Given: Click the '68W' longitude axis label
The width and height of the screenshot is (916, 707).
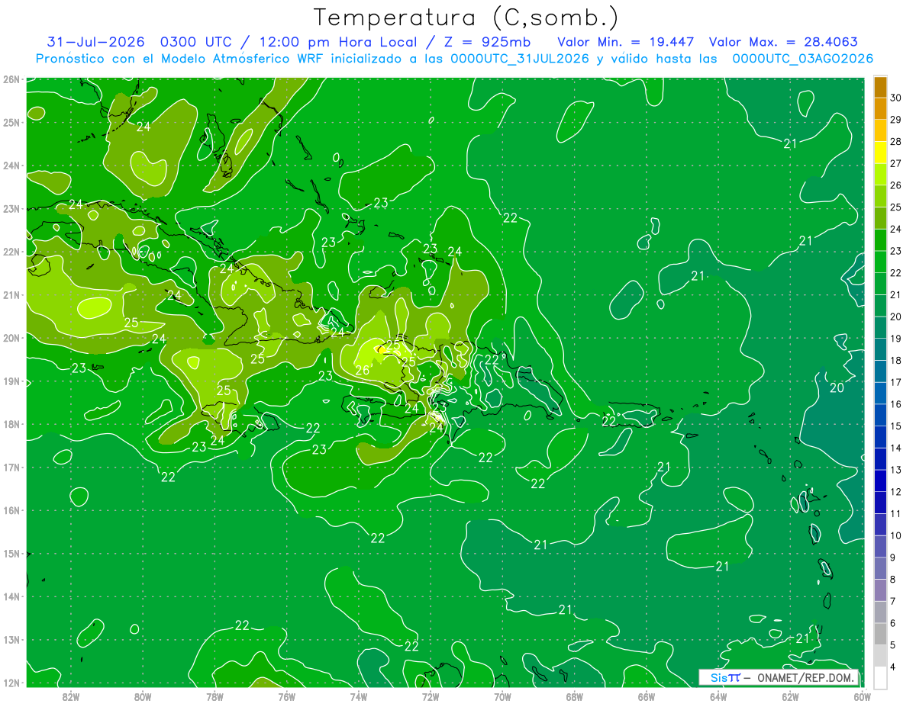Looking at the screenshot, I should point(574,696).
